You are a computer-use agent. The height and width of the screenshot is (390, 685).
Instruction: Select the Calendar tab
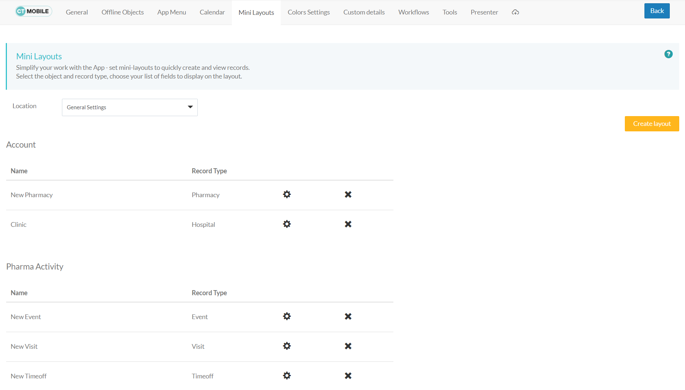click(212, 12)
